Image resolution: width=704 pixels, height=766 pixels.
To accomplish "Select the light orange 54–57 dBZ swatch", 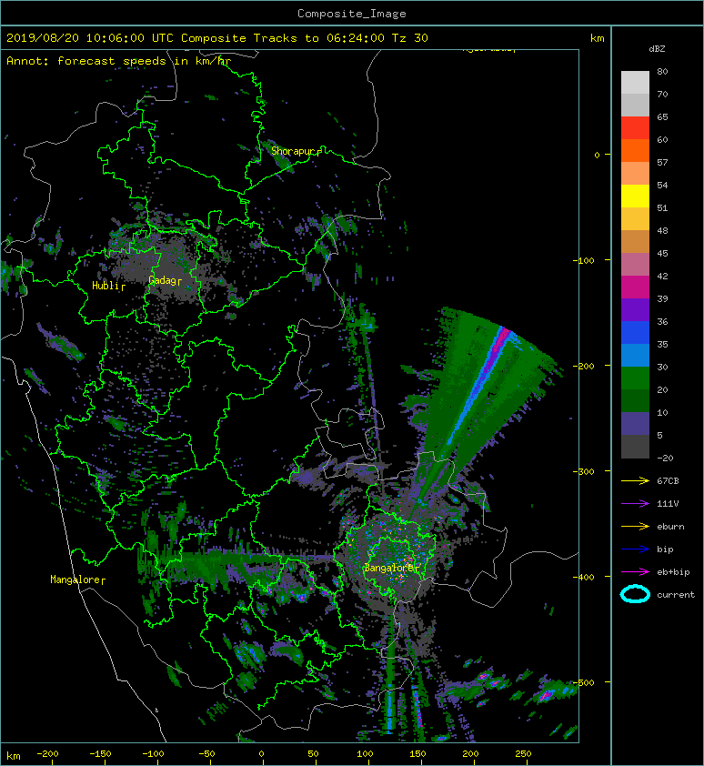I will (x=635, y=174).
